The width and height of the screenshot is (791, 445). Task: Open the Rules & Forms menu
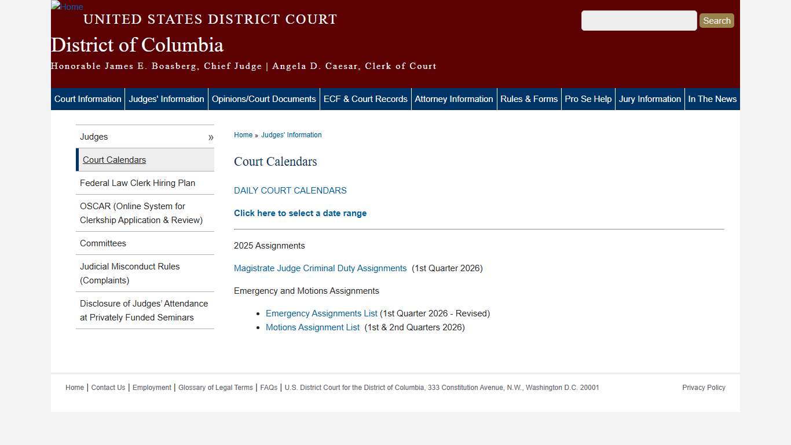[x=529, y=99]
